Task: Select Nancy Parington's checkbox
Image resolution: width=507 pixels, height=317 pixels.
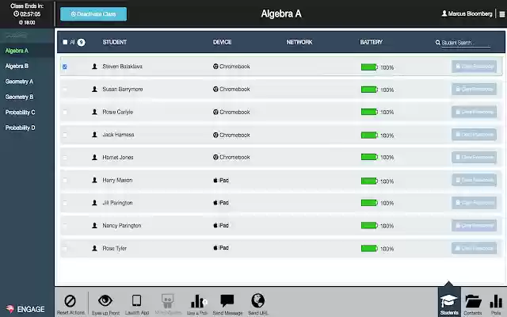Action: tap(65, 226)
